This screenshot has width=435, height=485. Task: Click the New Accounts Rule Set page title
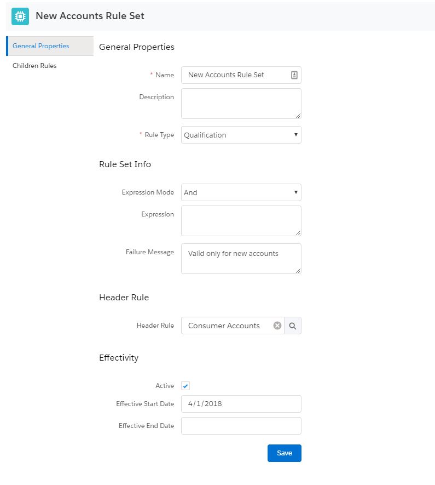[90, 16]
